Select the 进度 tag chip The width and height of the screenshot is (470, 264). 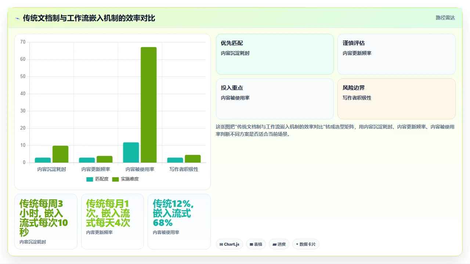(x=279, y=244)
